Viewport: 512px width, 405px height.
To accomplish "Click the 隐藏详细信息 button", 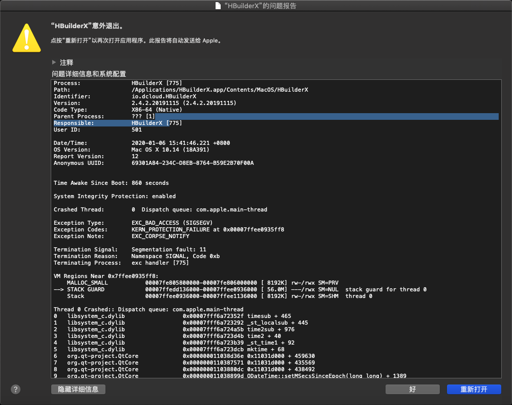I will coord(78,389).
